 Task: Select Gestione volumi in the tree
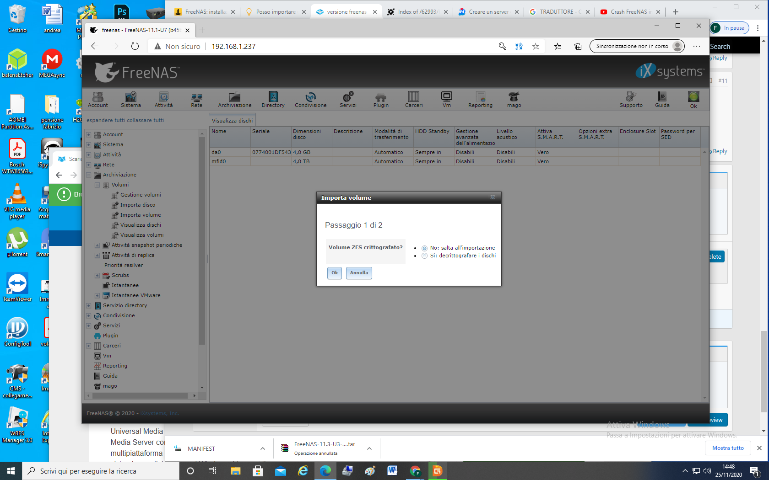pos(141,195)
